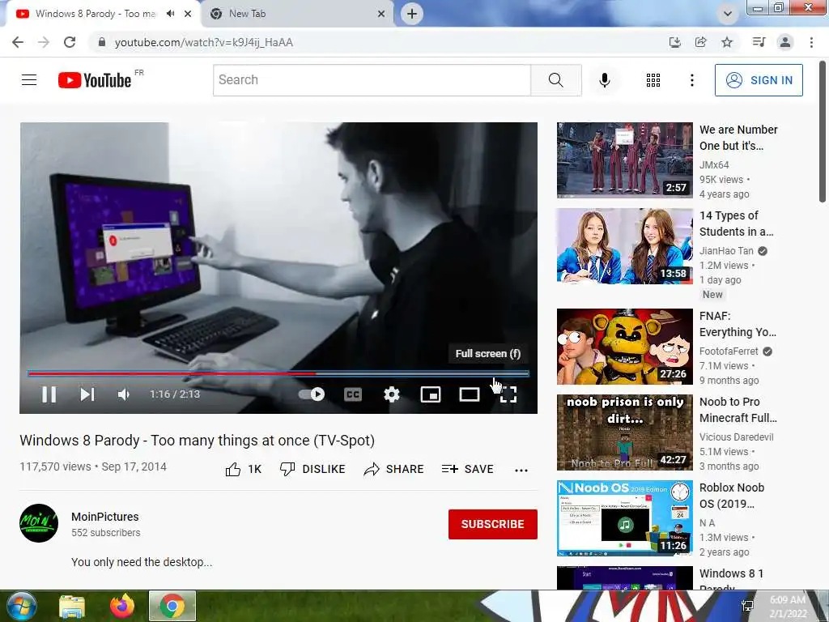829x622 pixels.
Task: Click the SIGN IN button
Action: coord(759,80)
